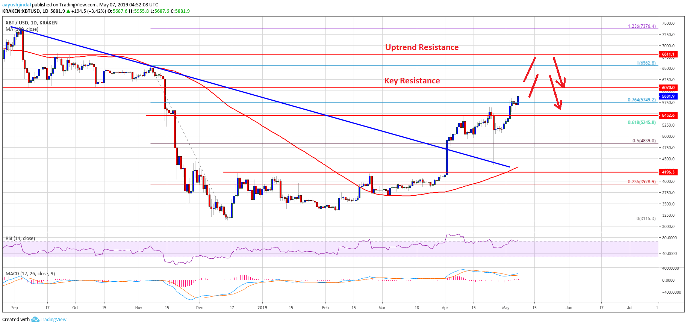This screenshot has height=326, width=687.
Task: Click the 3000.0 price axis value
Action: (x=669, y=226)
